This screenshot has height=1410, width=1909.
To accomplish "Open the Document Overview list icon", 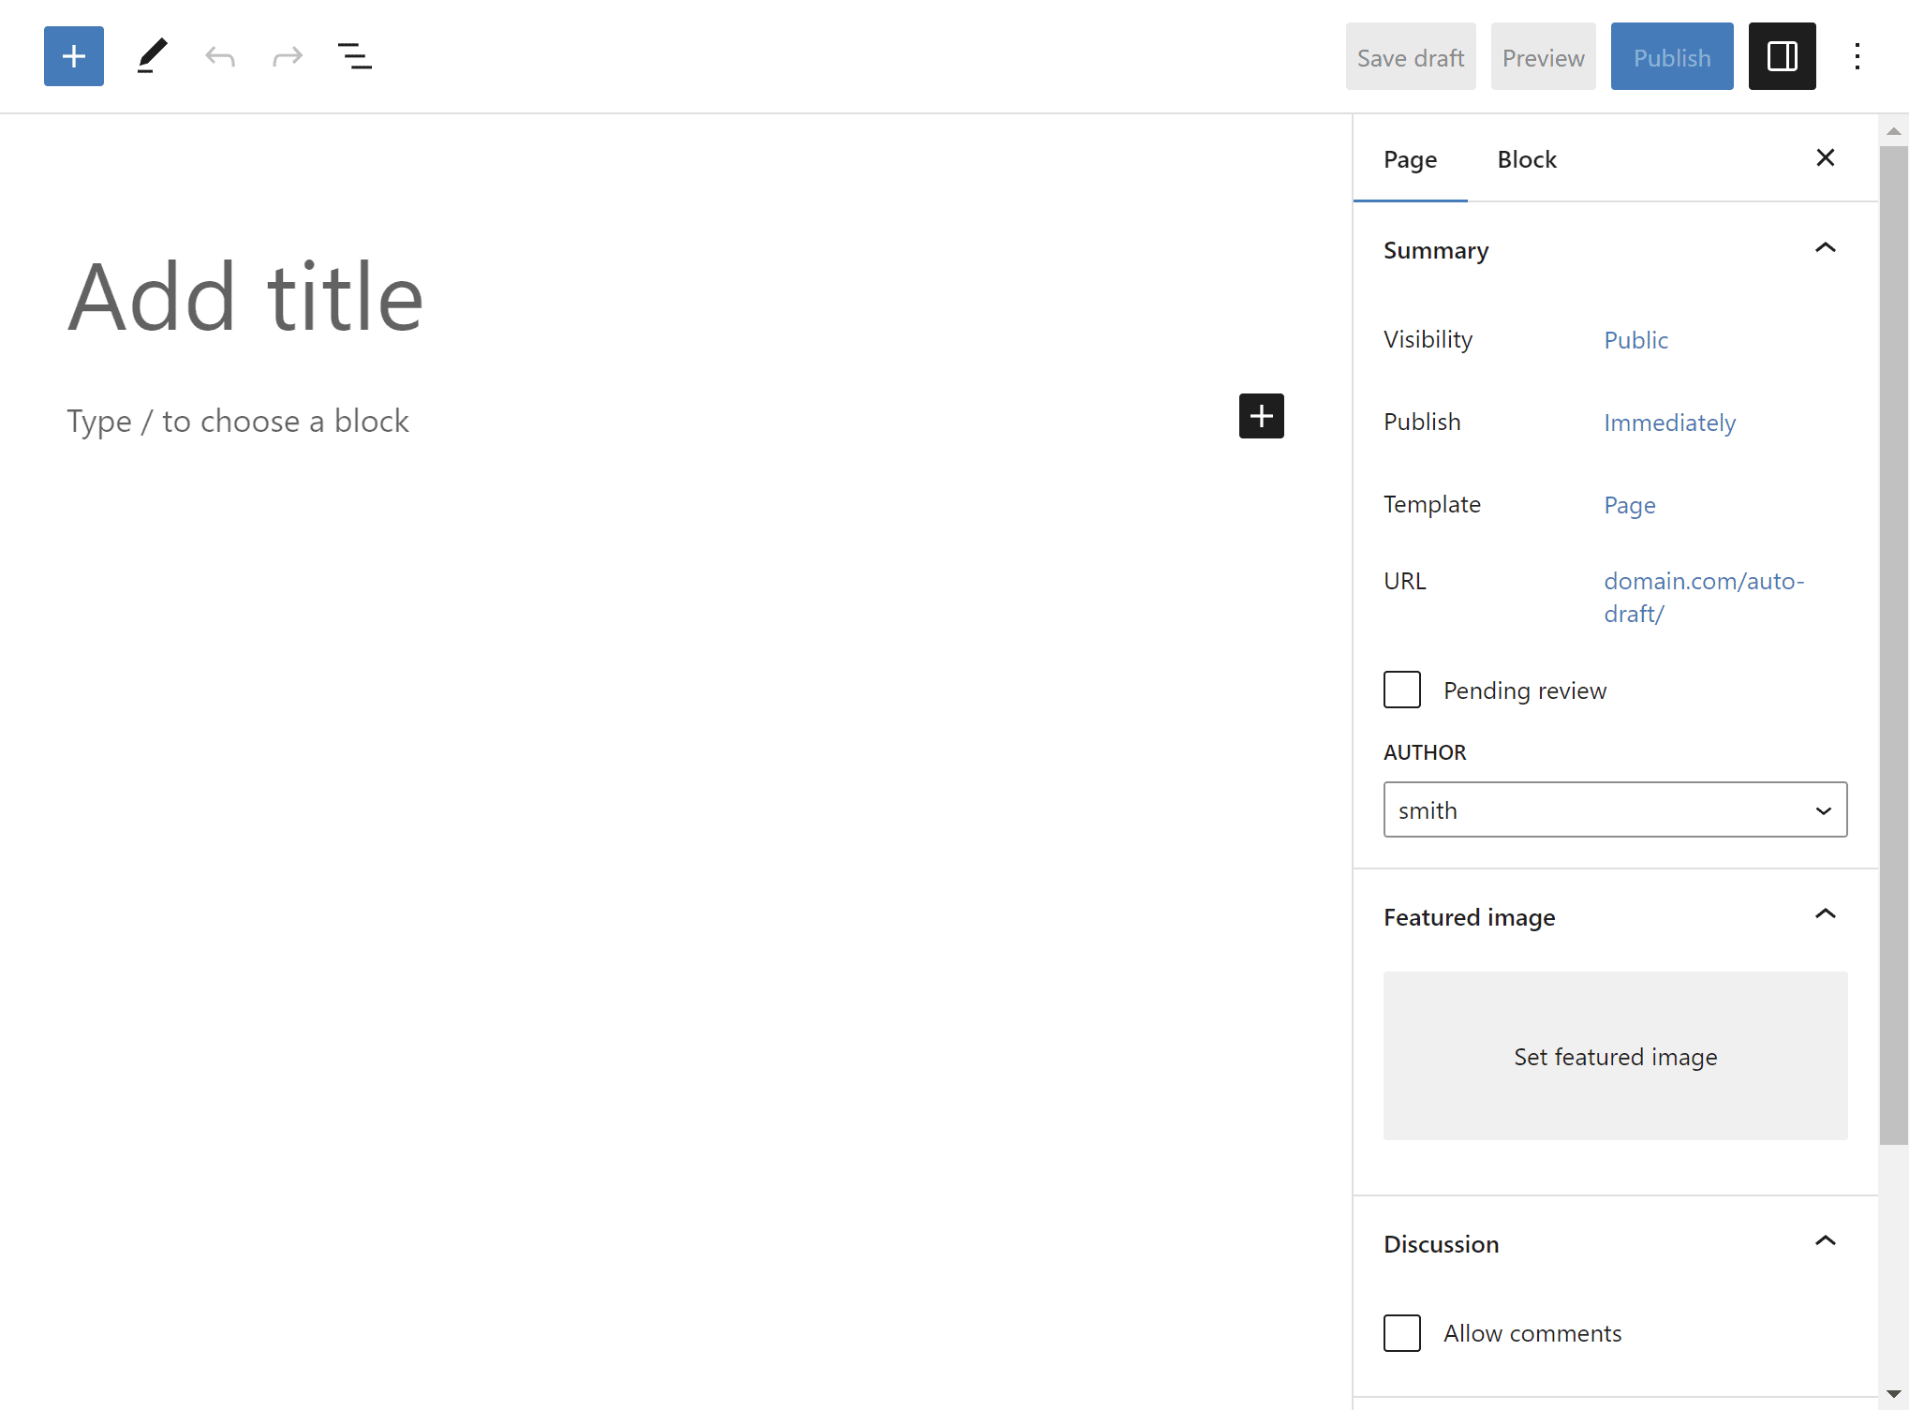I will pyautogui.click(x=354, y=57).
